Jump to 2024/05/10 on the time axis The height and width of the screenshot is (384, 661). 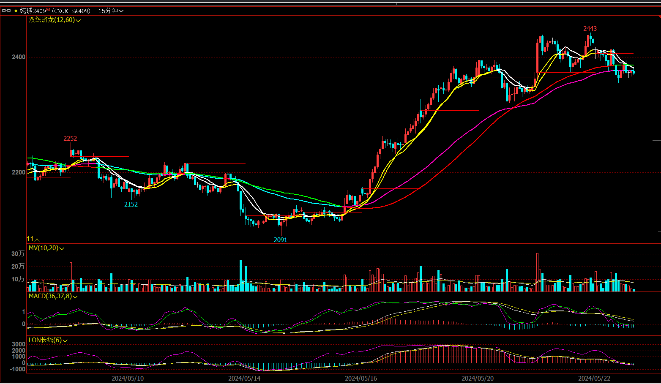pyautogui.click(x=128, y=378)
